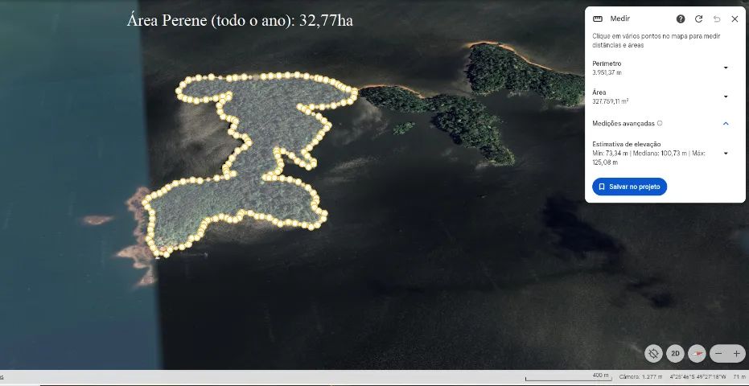Undo the last measurement point

717,18
